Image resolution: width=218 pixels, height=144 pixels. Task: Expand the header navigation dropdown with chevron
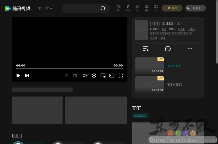click(49, 9)
